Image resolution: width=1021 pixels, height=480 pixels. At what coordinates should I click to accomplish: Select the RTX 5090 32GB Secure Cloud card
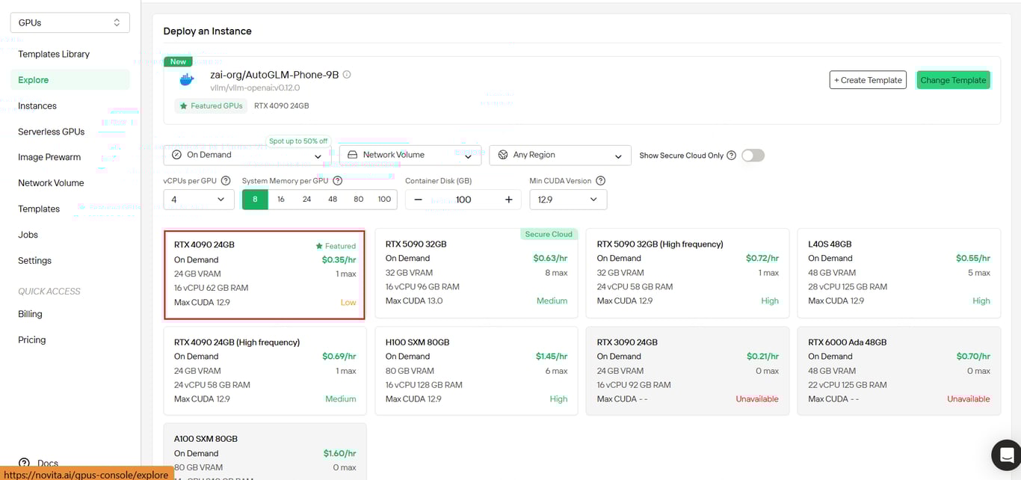[x=476, y=274]
